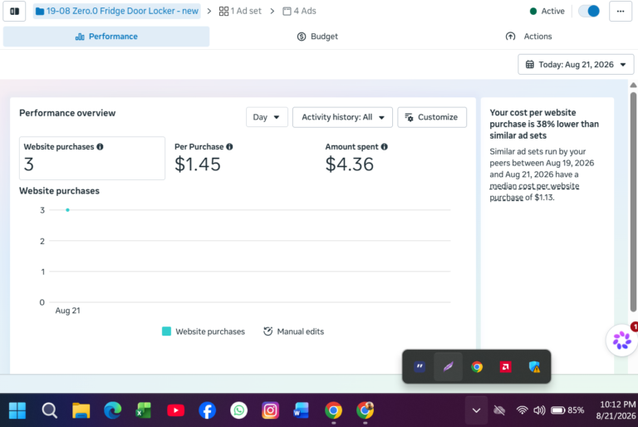The height and width of the screenshot is (427, 638).
Task: Click the Customize button
Action: click(432, 117)
